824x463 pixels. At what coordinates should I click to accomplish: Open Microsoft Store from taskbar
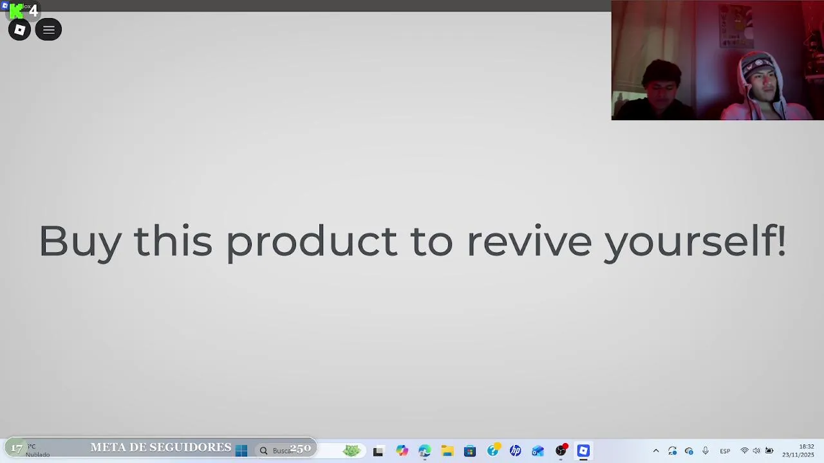coord(470,451)
